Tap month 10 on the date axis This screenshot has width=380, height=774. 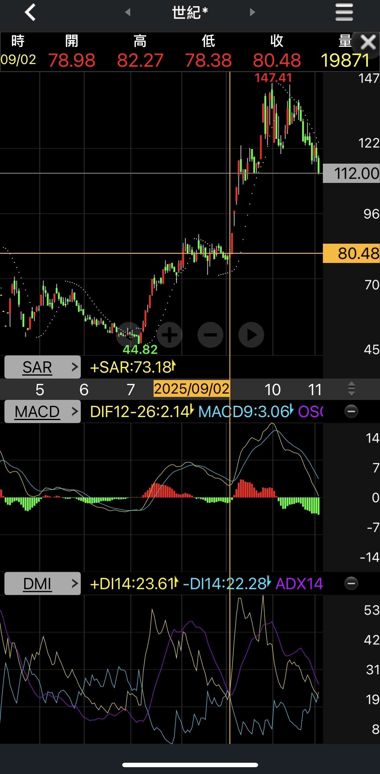(x=272, y=390)
